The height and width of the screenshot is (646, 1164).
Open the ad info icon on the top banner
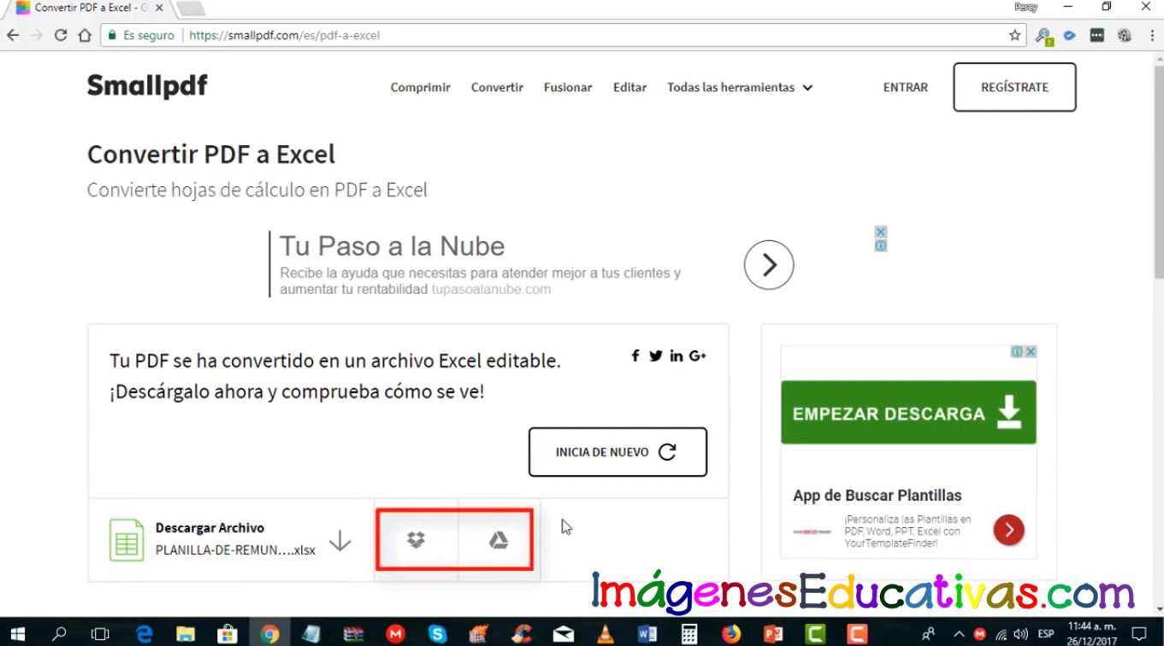click(x=880, y=245)
